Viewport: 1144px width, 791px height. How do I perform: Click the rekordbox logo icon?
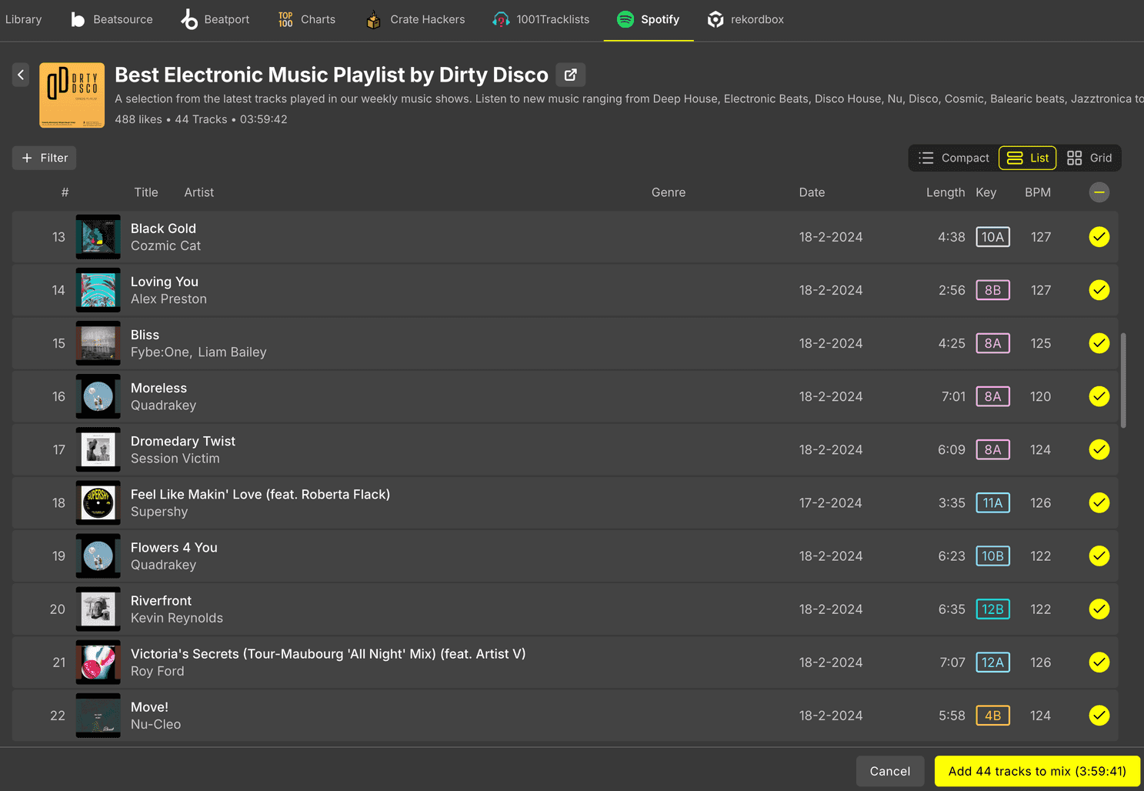pos(715,19)
